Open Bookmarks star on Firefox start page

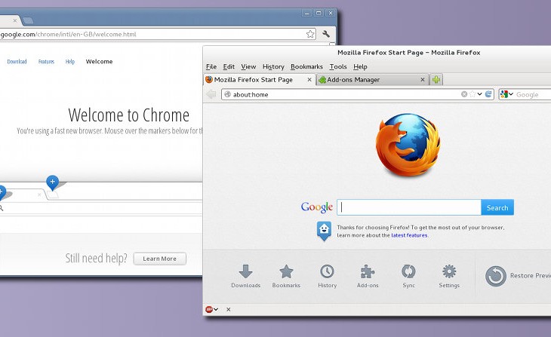(286, 276)
